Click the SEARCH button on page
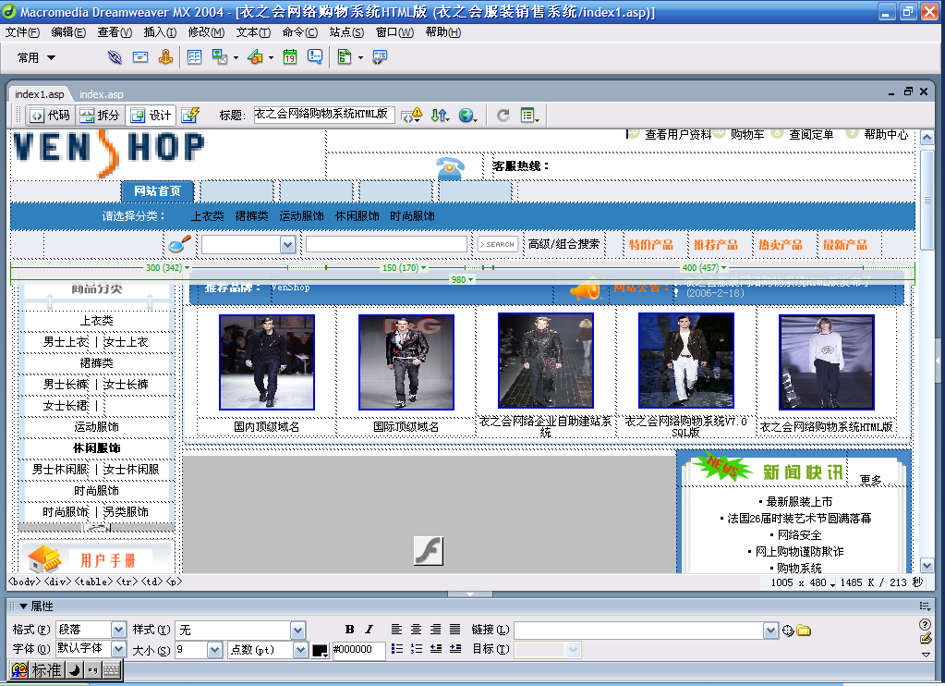The height and width of the screenshot is (686, 945). click(498, 244)
